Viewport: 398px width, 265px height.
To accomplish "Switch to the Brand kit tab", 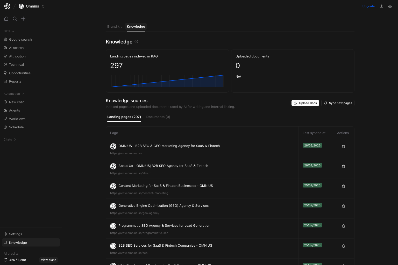I will click(114, 26).
